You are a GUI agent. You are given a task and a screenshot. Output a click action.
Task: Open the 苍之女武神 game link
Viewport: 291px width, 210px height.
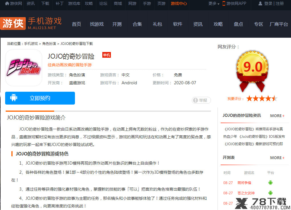[246, 193]
